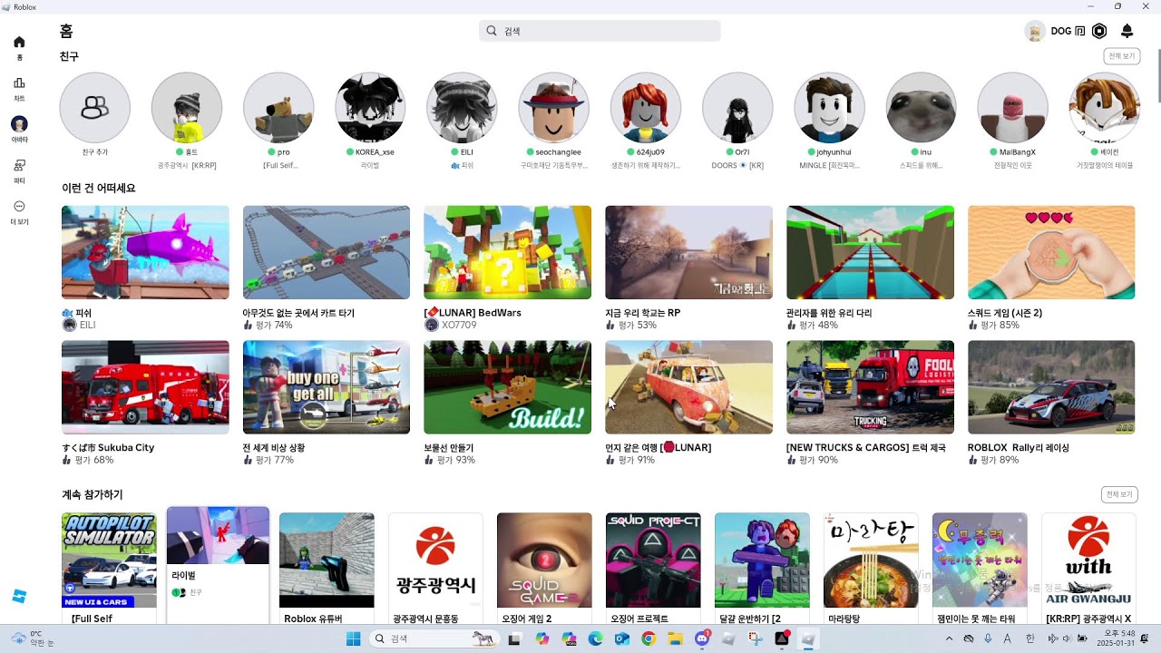Click the Windows taskbar search box
1161x653 pixels.
tap(436, 638)
